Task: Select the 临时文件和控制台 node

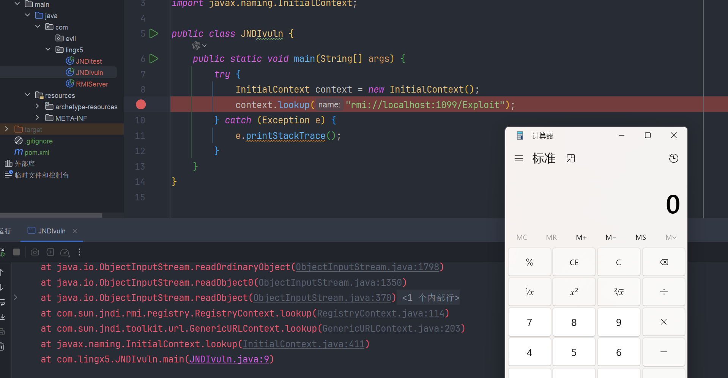Action: (37, 175)
